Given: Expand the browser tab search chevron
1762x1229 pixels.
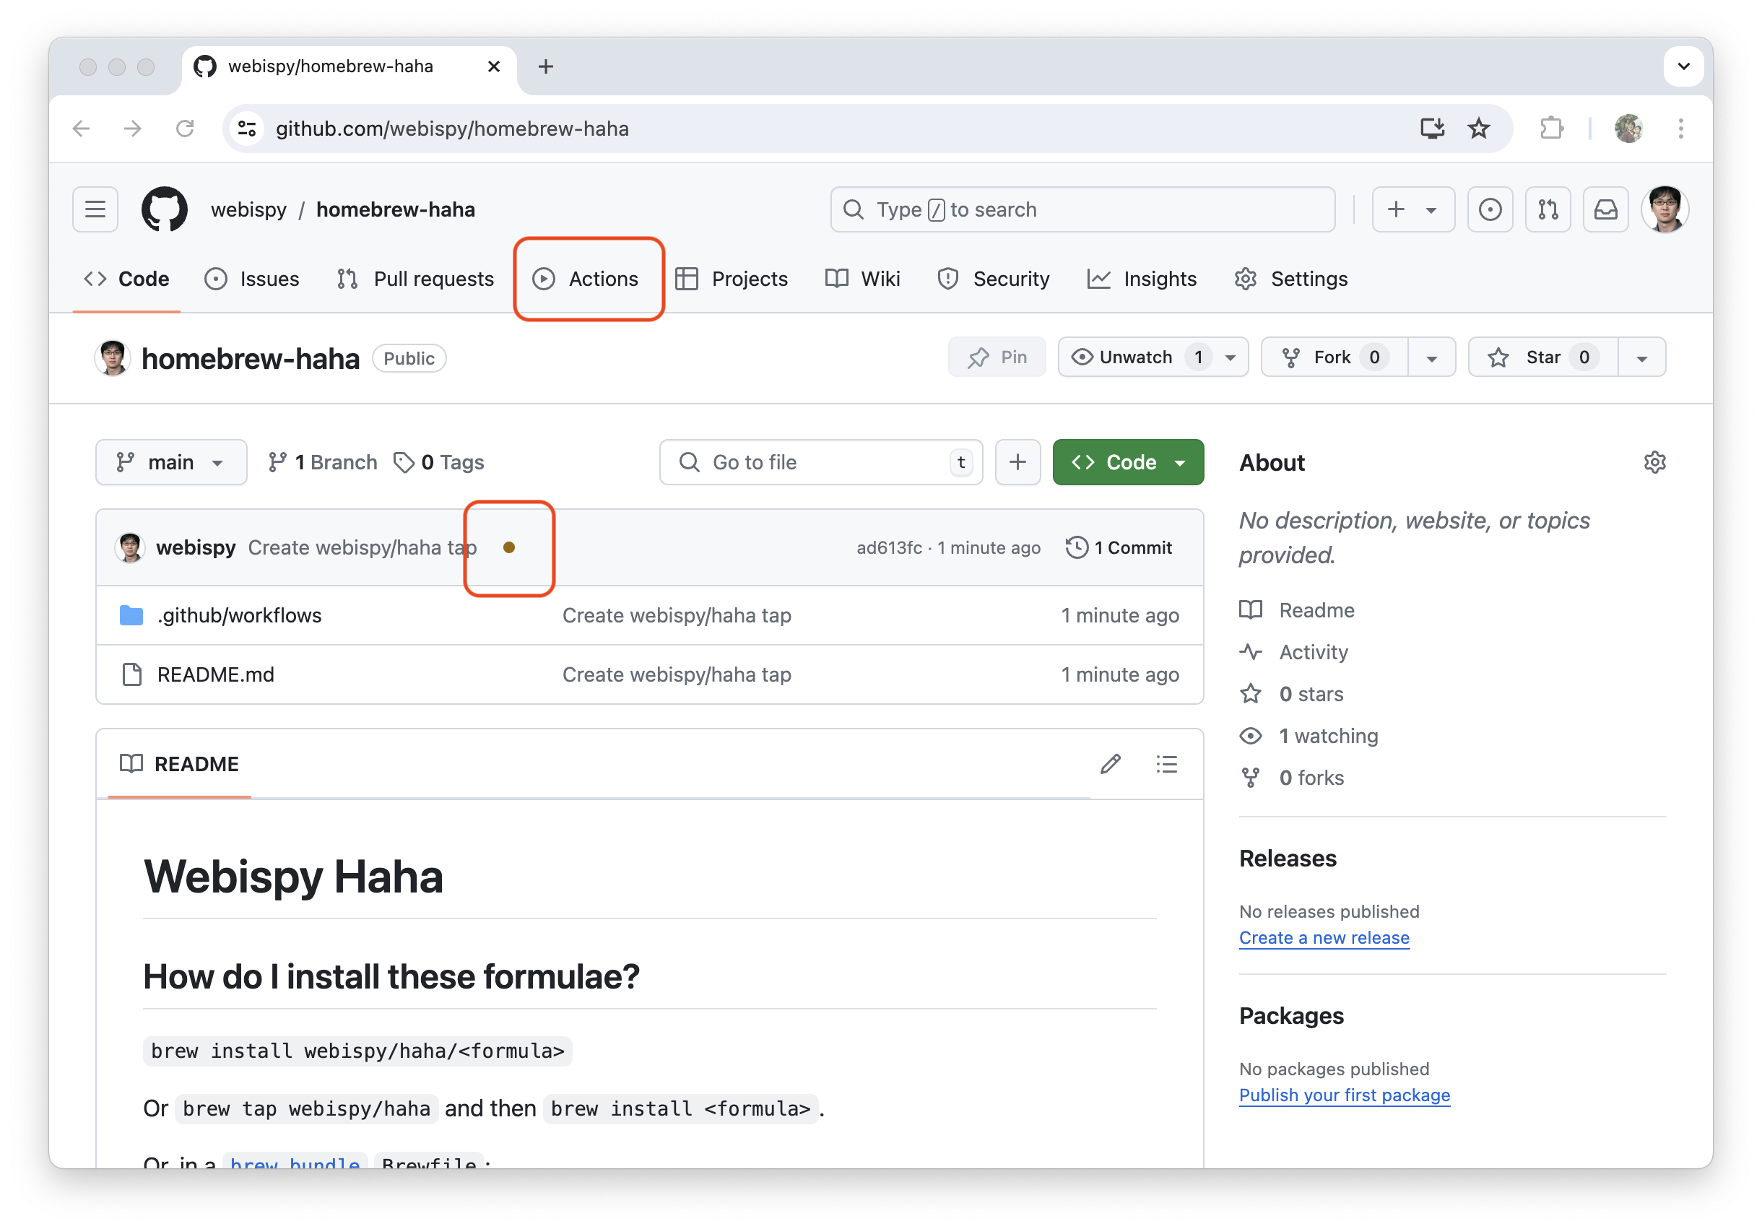Looking at the screenshot, I should [x=1684, y=66].
